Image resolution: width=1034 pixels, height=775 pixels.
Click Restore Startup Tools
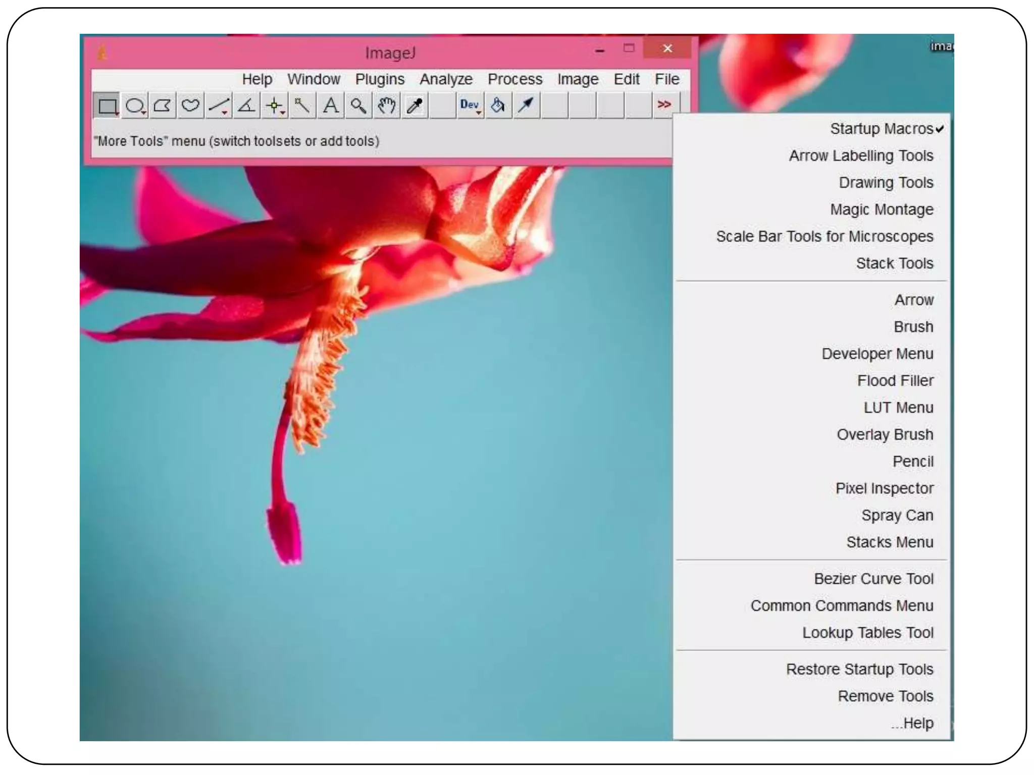(859, 669)
